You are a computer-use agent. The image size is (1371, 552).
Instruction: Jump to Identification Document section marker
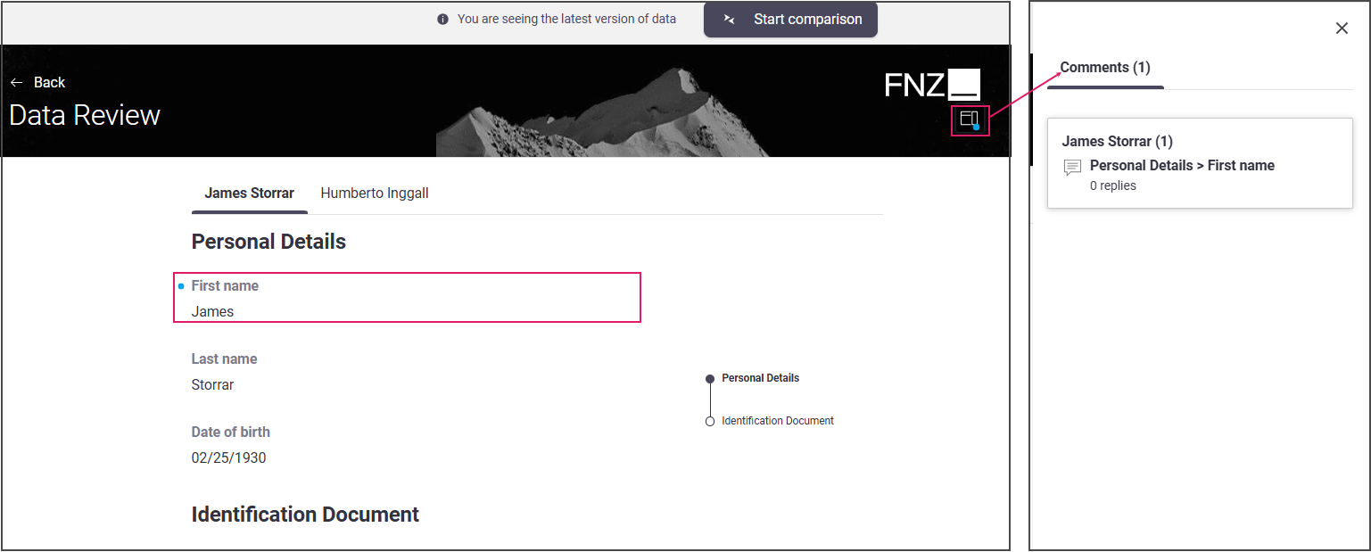pyautogui.click(x=710, y=421)
